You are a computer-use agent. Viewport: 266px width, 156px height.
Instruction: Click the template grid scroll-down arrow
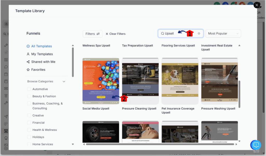pos(239,141)
